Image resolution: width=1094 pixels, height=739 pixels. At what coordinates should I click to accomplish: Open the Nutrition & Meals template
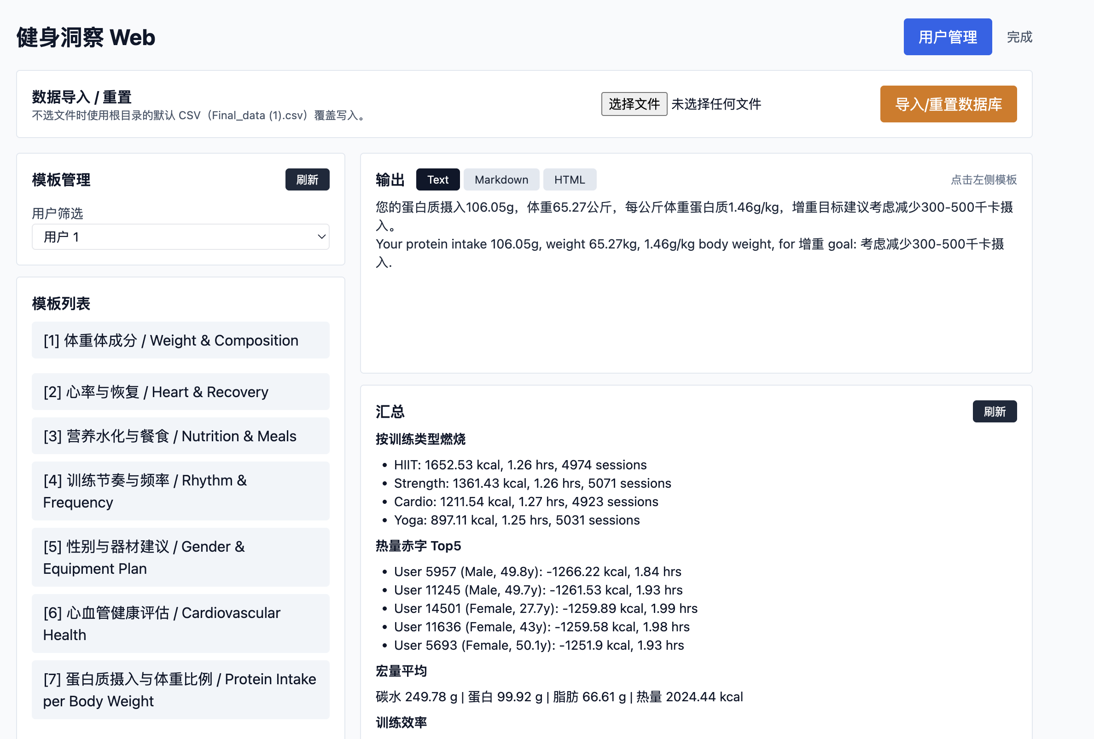[x=180, y=436]
